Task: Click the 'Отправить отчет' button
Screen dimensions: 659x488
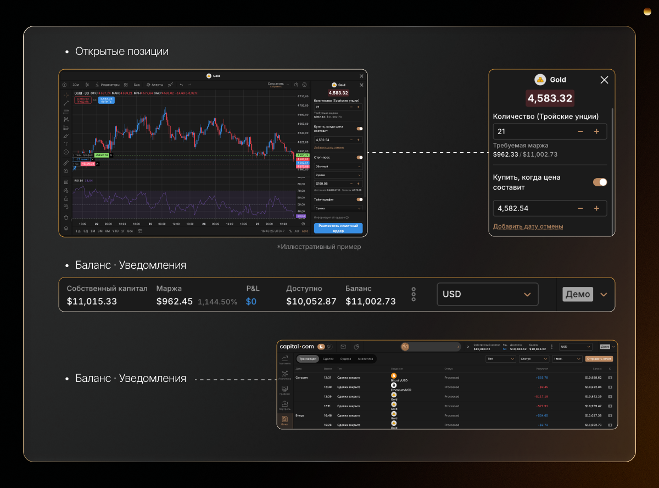Action: point(599,359)
